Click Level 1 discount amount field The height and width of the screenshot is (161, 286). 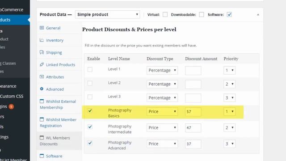point(193,71)
